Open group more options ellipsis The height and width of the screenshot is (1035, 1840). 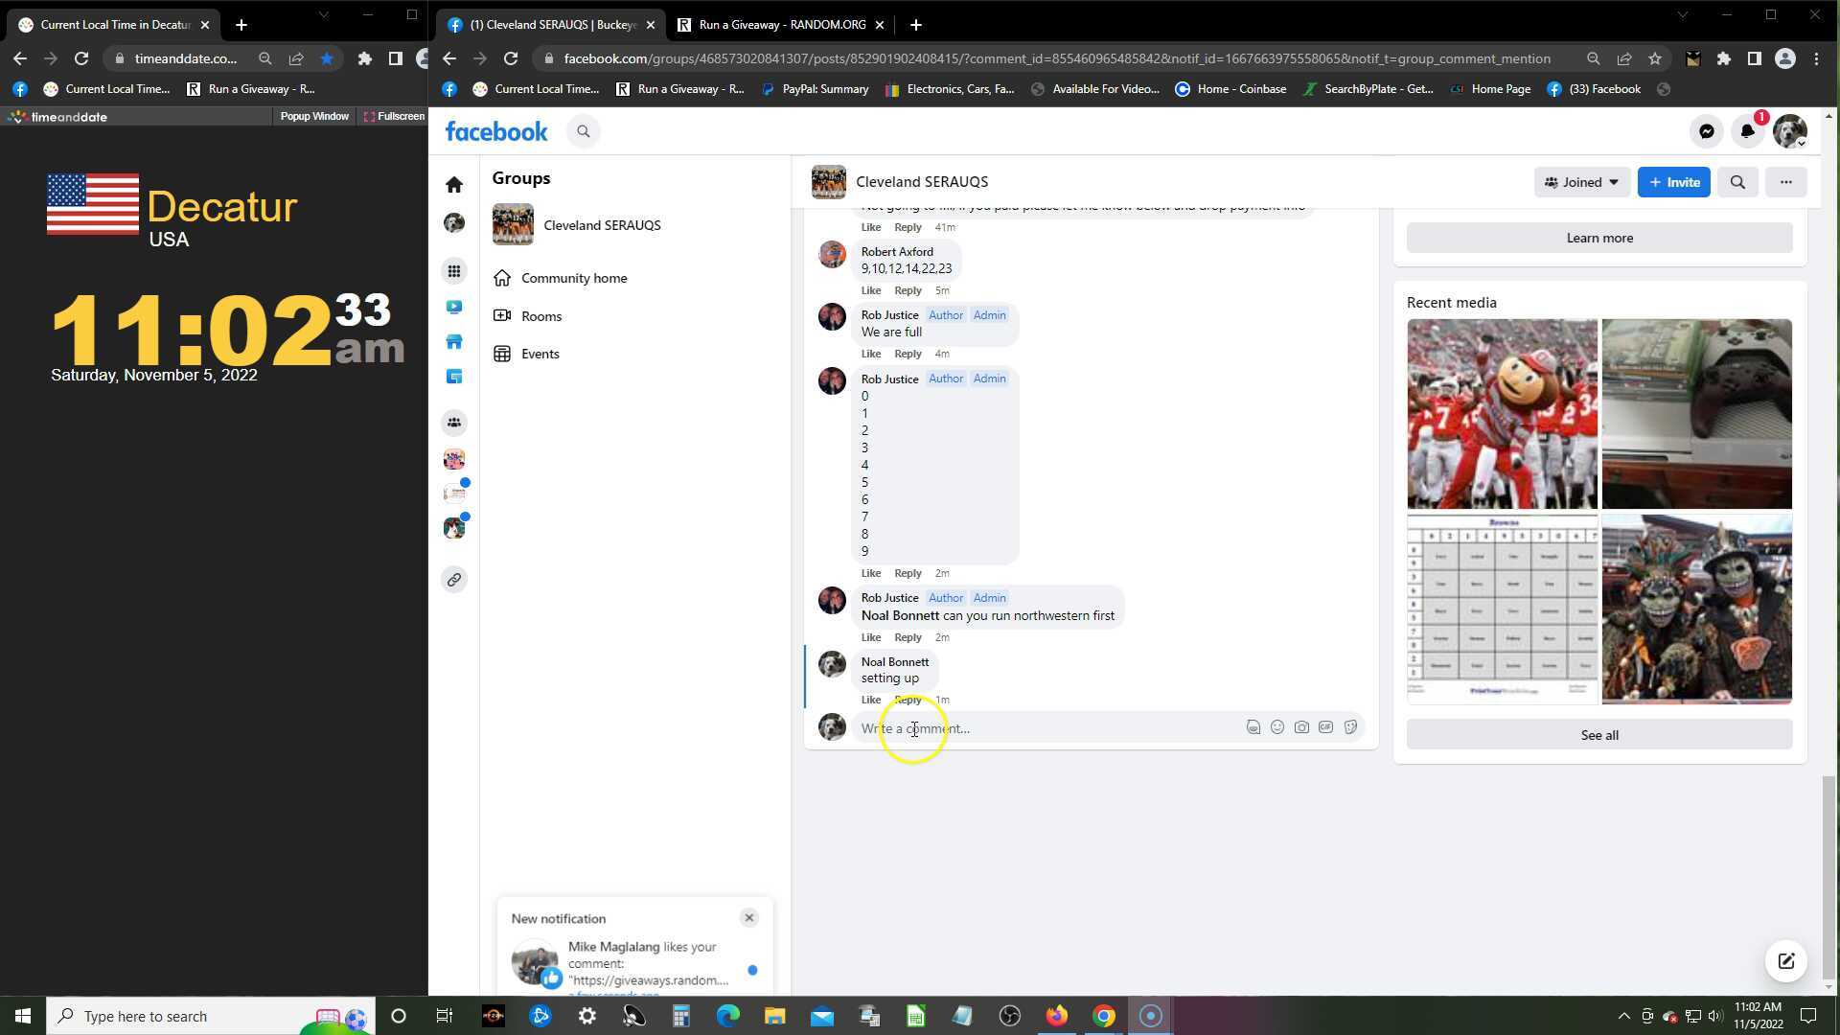click(1785, 182)
